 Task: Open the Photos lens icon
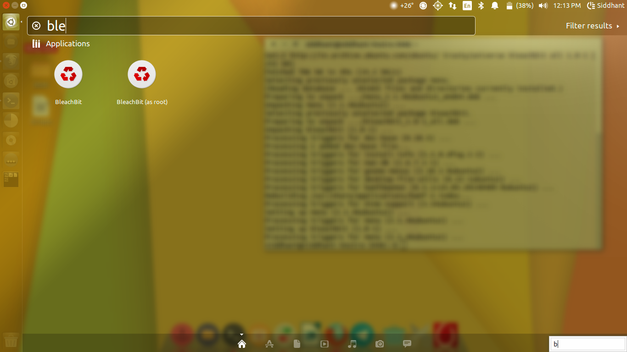(380, 344)
